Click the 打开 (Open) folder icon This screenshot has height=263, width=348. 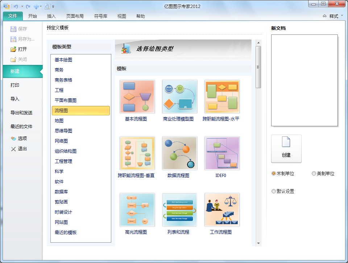click(13, 49)
